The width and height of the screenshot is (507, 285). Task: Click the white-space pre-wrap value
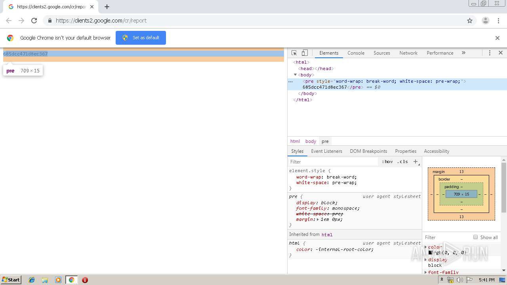tap(344, 182)
